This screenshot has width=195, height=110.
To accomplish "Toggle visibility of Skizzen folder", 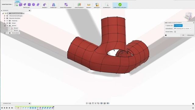I will [7, 26].
